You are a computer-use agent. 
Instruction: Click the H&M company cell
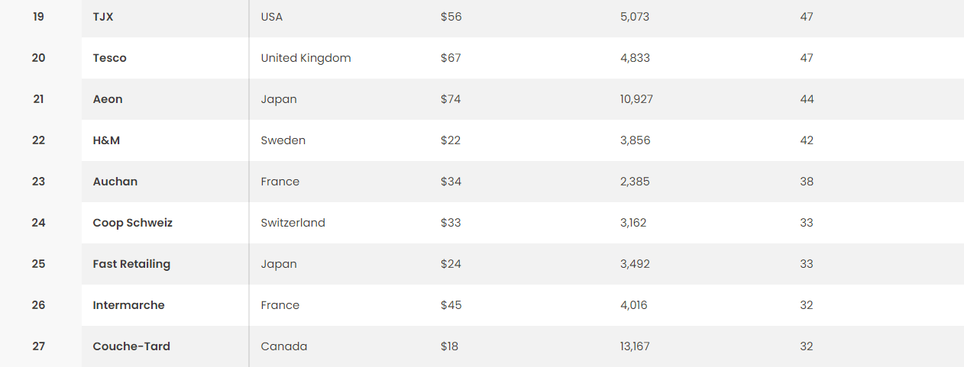click(106, 140)
